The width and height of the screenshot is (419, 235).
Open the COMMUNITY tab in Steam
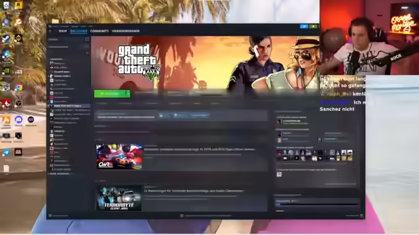click(x=100, y=31)
